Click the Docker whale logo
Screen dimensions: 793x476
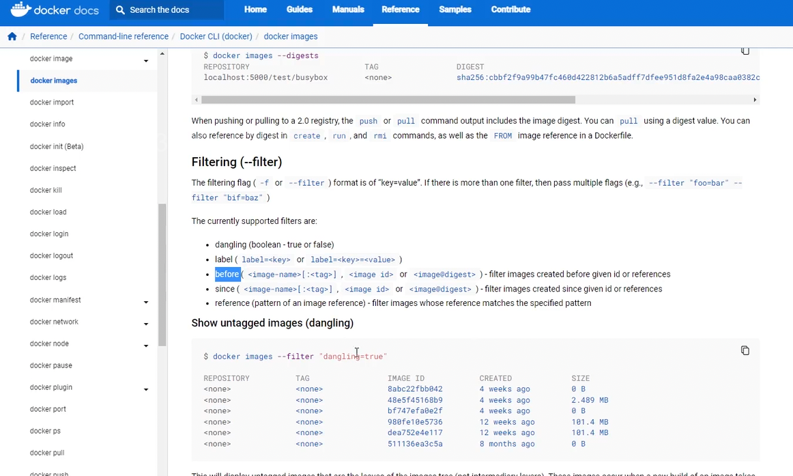[x=20, y=9]
